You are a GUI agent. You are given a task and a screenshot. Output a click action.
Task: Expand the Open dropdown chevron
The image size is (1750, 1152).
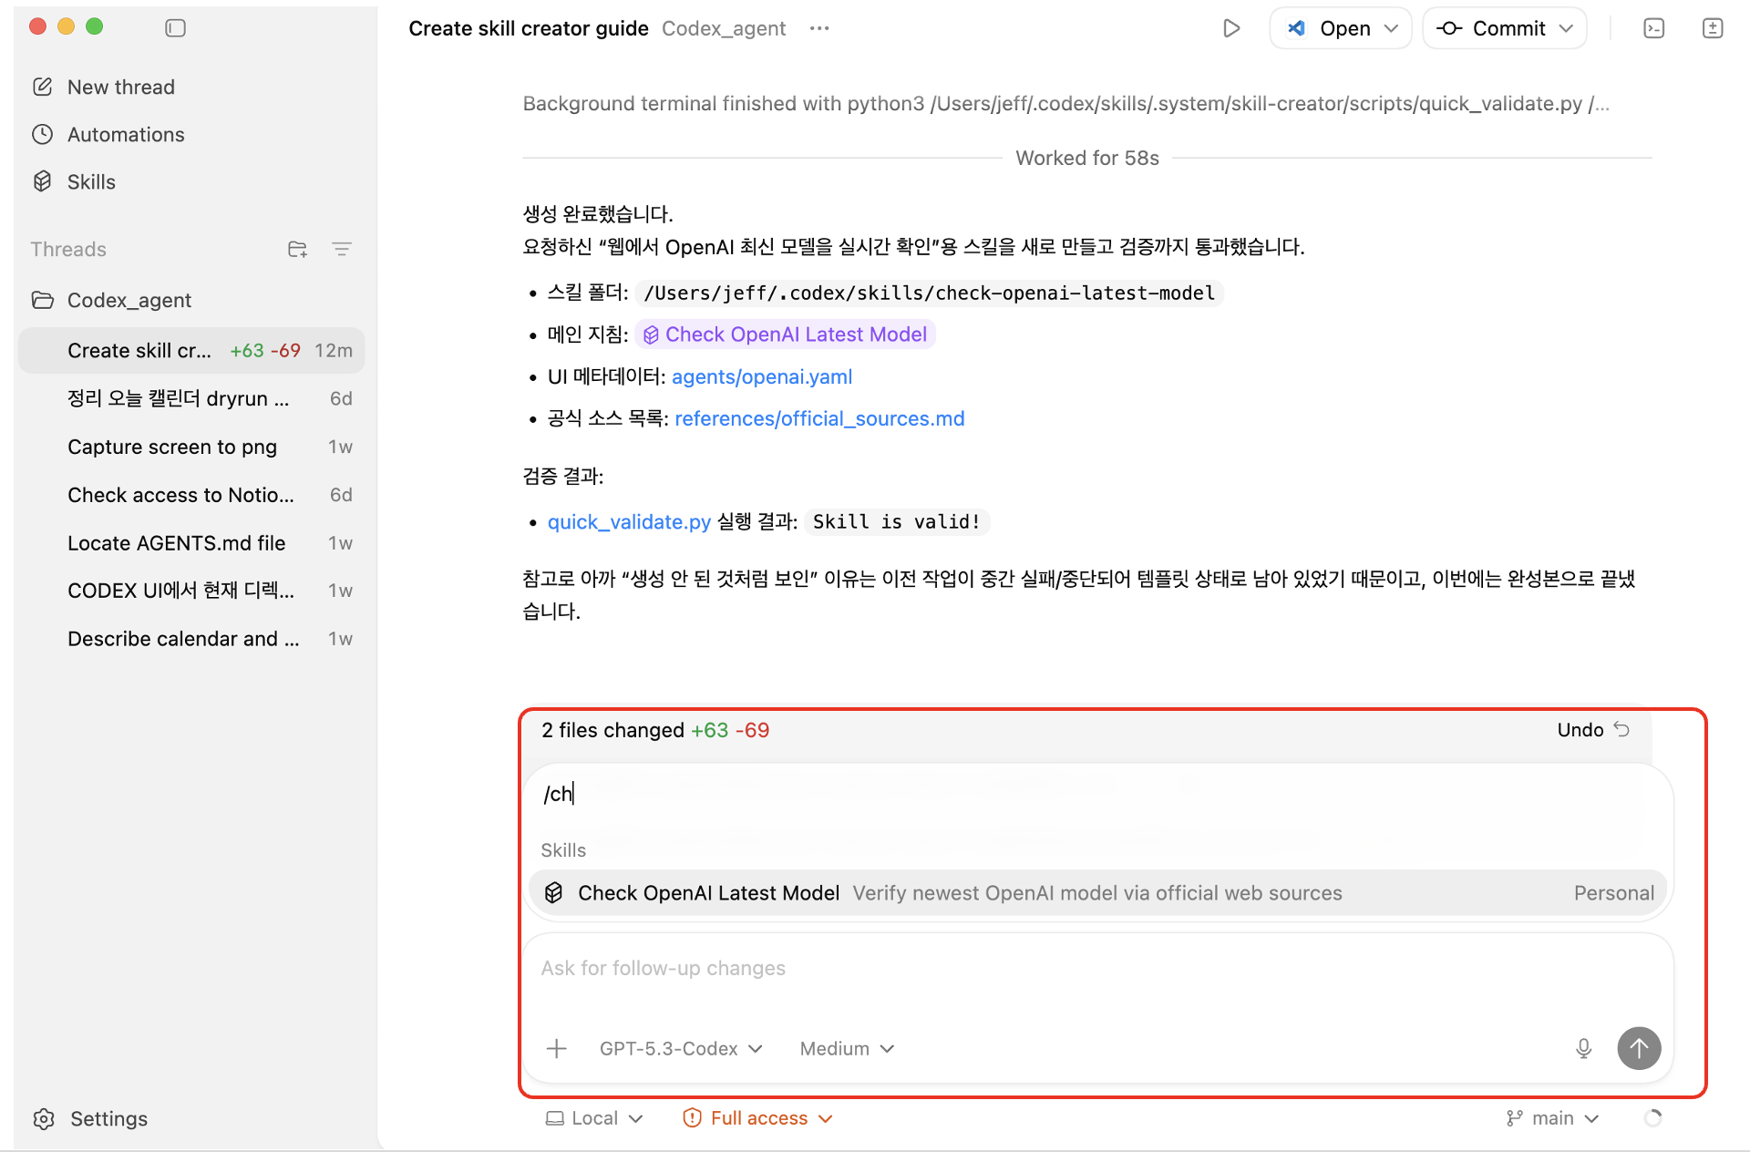1392,28
